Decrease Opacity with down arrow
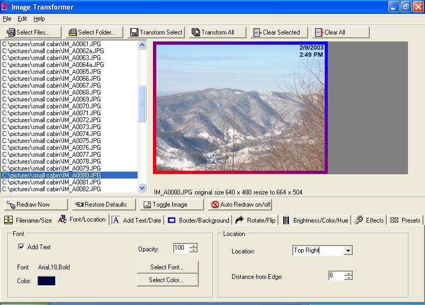Viewport: 425px width, 305px height. pos(193,250)
